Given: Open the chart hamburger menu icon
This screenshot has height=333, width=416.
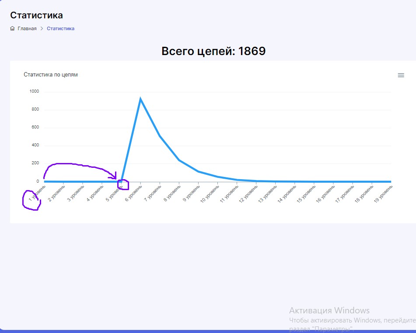Looking at the screenshot, I should [x=401, y=75].
